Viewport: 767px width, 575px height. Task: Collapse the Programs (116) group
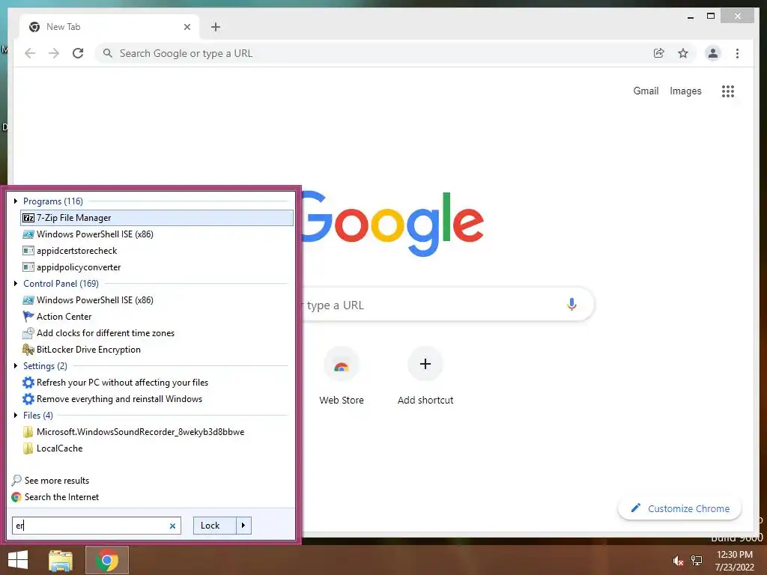[x=16, y=201]
